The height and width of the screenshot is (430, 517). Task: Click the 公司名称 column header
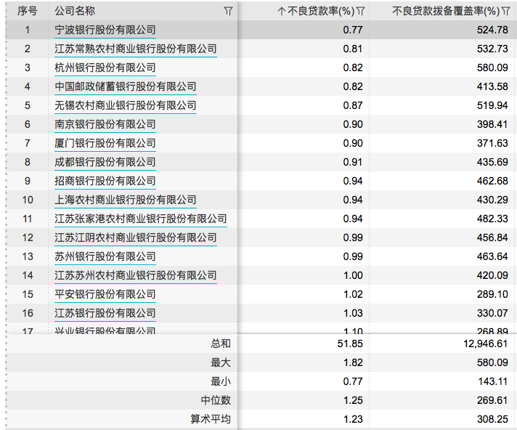tap(75, 11)
